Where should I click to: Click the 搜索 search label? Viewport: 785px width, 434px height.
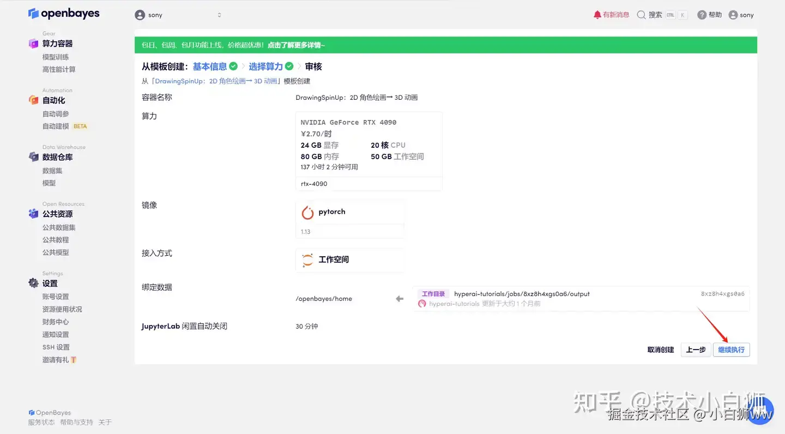(x=655, y=15)
